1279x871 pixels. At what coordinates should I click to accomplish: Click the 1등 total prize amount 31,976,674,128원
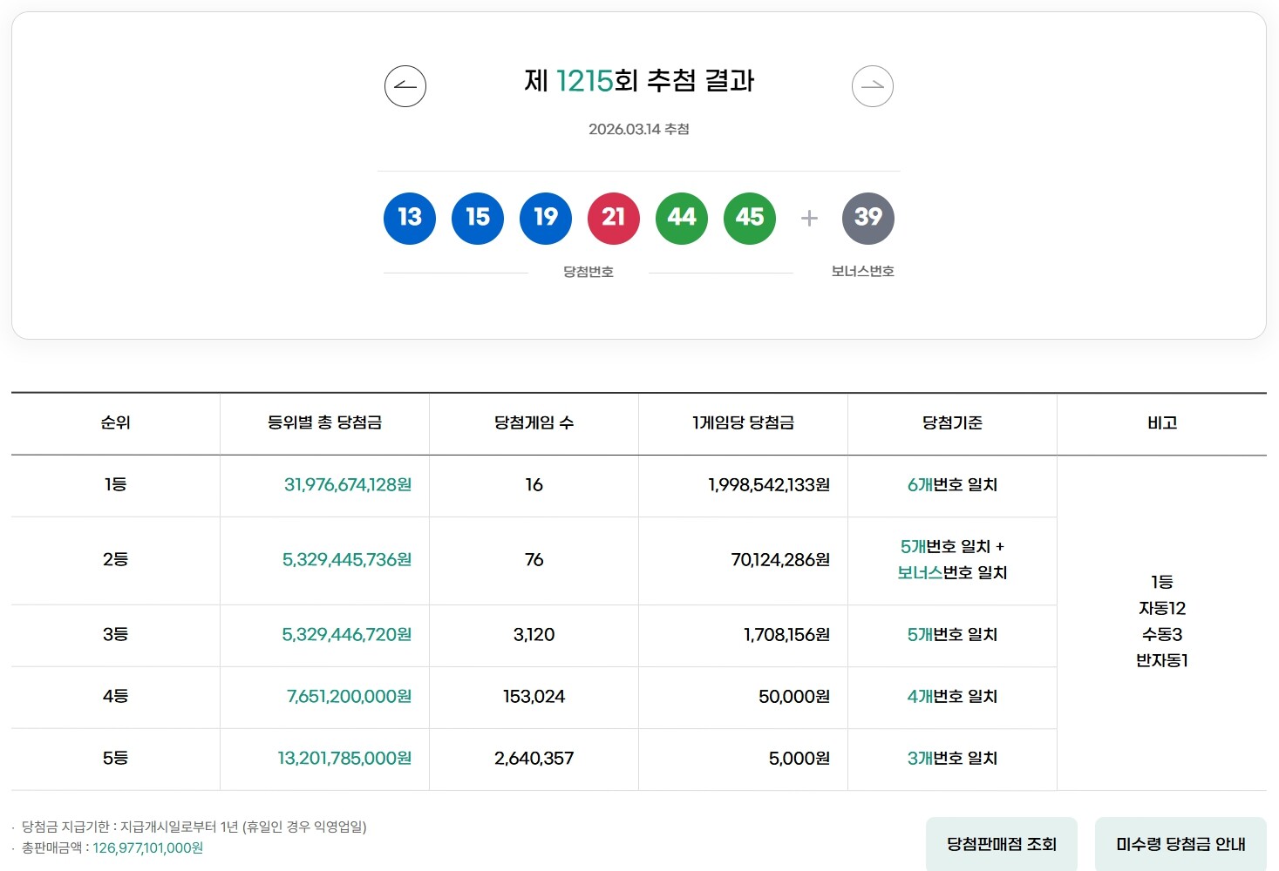(347, 486)
